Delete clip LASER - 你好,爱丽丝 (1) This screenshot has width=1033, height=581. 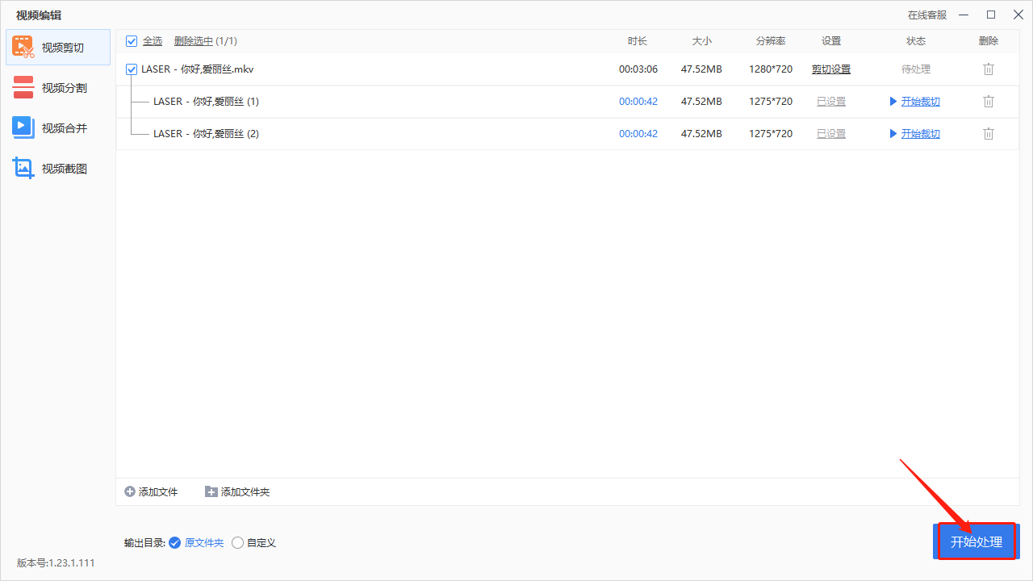(989, 102)
